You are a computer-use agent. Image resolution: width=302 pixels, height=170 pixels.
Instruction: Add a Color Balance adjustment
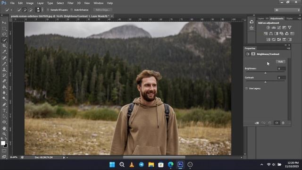(x=271, y=34)
